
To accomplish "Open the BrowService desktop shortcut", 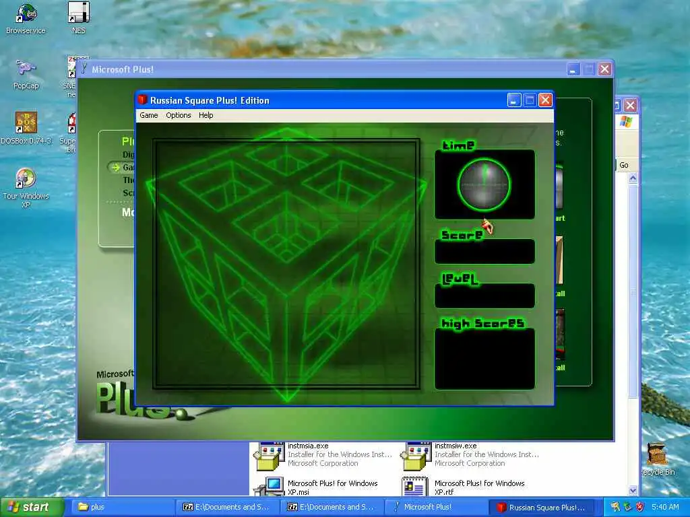I will 26,18.
